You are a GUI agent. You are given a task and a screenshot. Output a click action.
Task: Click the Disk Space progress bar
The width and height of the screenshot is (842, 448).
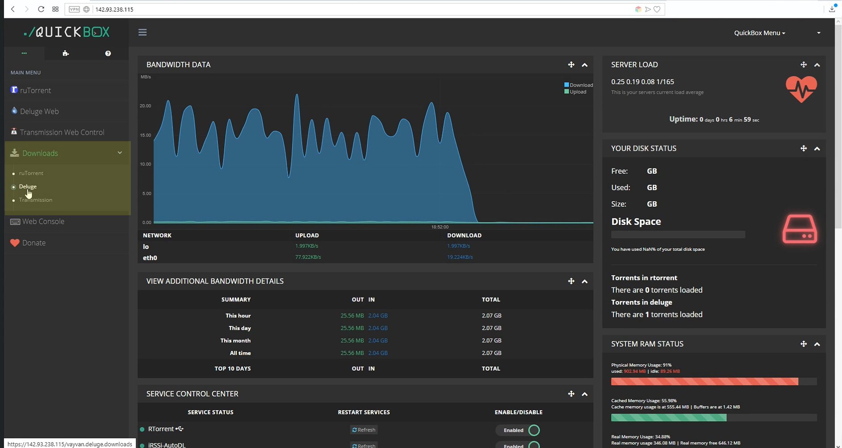coord(678,234)
